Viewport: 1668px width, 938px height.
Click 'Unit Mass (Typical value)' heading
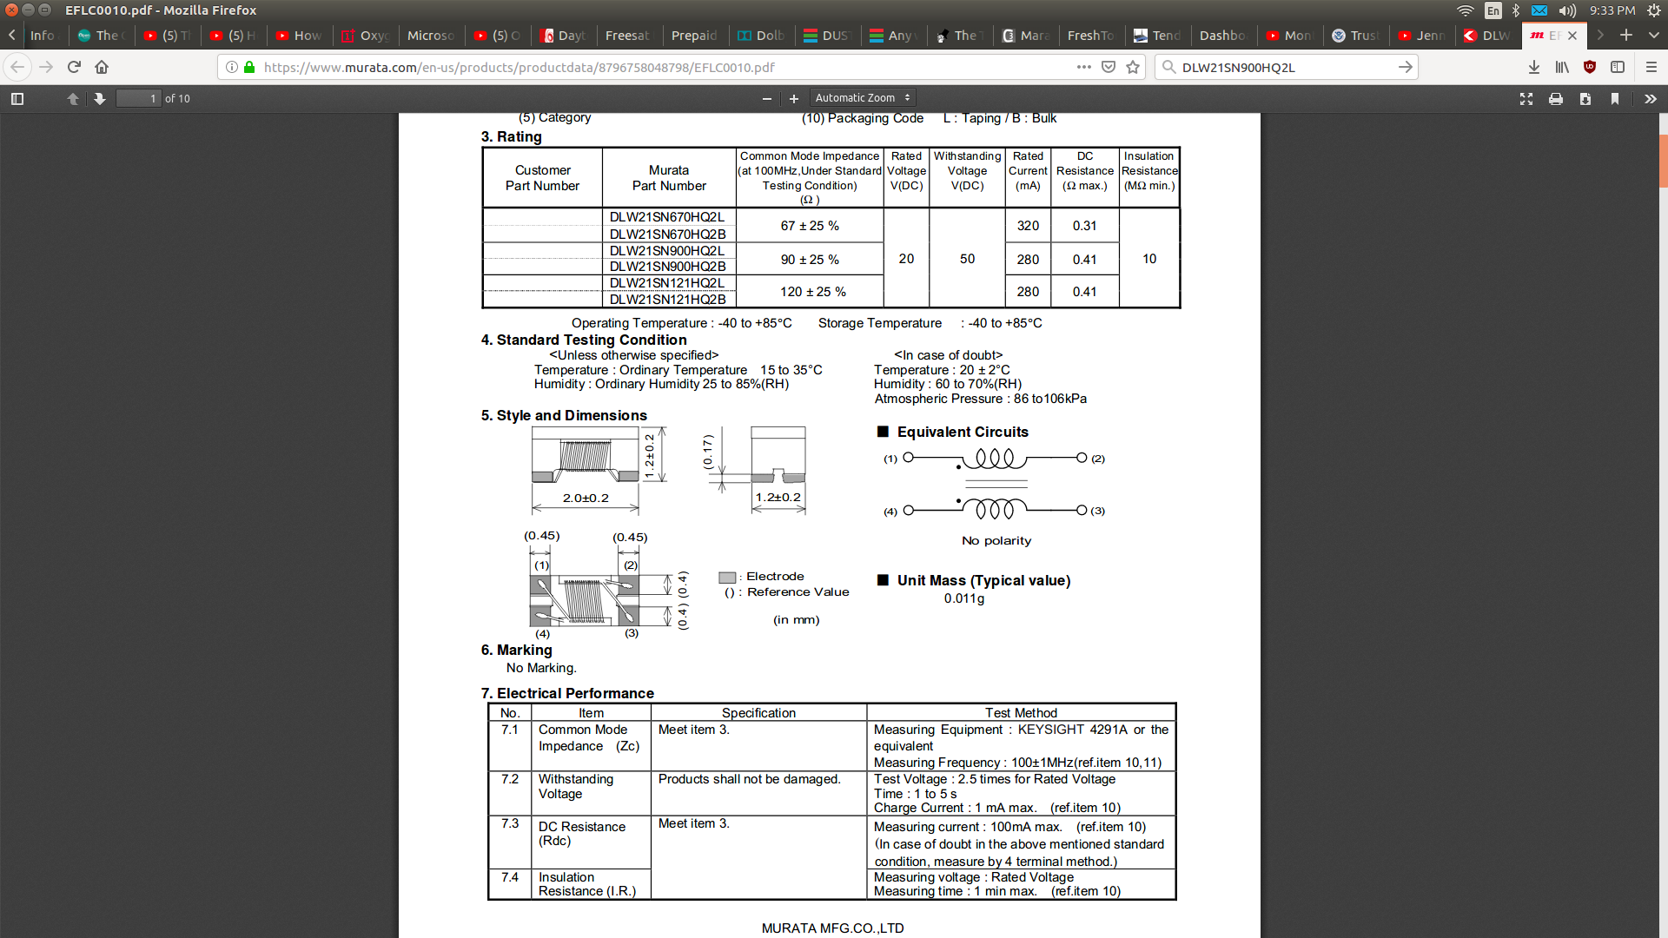[x=983, y=581]
